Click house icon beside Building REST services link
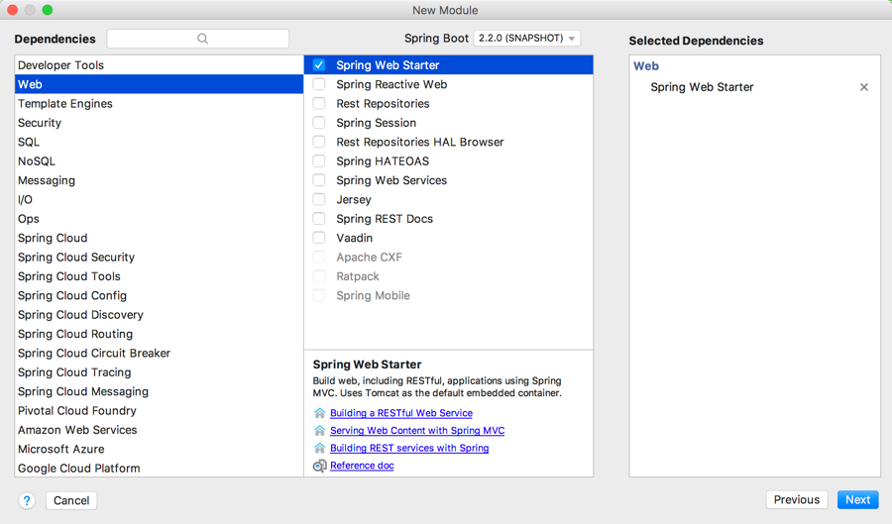 (319, 448)
